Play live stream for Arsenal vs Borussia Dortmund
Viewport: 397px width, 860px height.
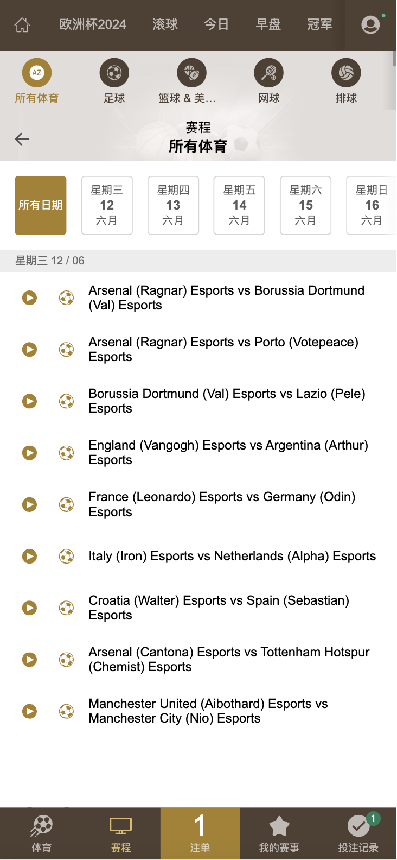(29, 298)
